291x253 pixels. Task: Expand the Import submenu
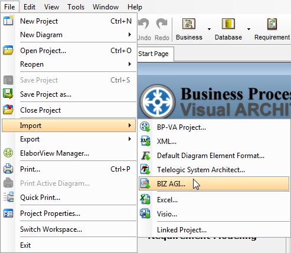(x=129, y=125)
